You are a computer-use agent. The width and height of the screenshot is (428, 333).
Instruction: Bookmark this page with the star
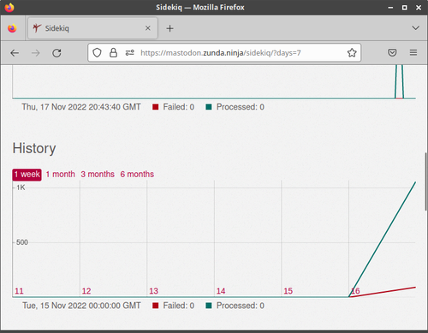click(352, 53)
